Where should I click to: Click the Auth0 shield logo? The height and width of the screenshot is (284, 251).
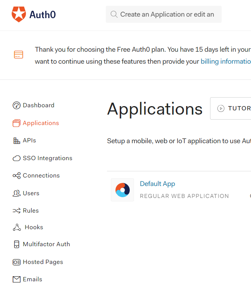click(x=19, y=14)
